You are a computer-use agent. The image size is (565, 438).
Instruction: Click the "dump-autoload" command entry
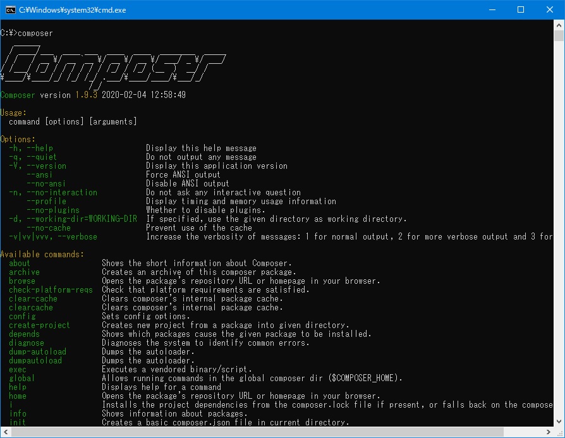[37, 351]
